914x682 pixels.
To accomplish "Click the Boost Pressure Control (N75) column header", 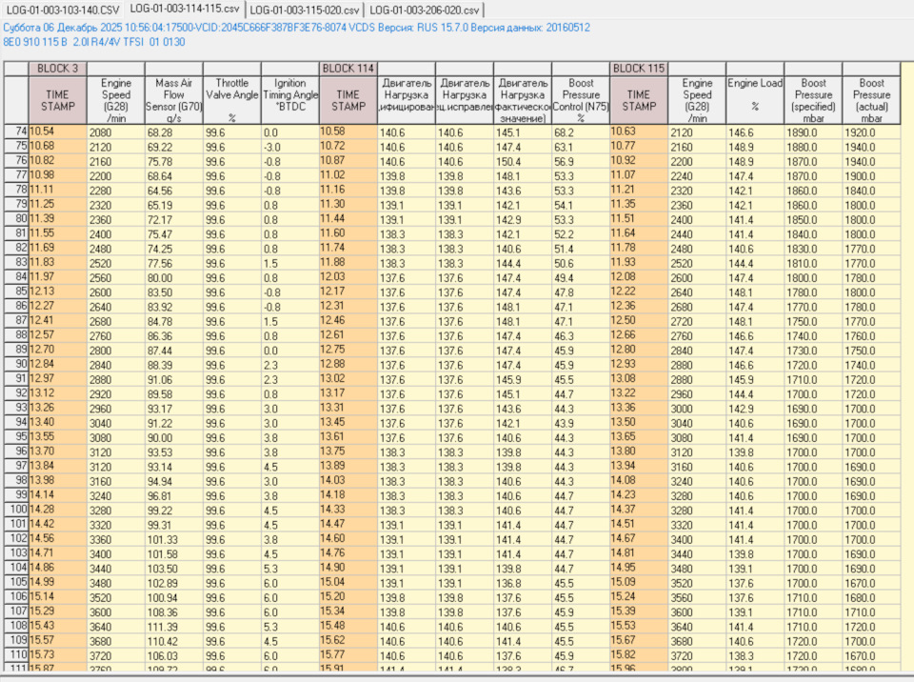I will pyautogui.click(x=581, y=100).
